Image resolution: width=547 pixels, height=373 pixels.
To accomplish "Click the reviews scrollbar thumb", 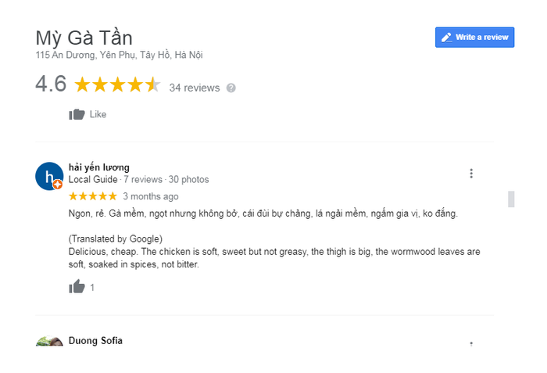I will (x=511, y=199).
